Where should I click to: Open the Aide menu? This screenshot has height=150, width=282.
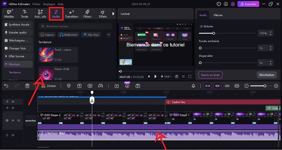coord(61,4)
